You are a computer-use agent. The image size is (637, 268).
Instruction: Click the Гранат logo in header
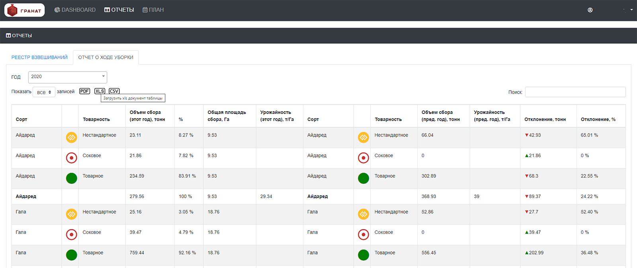click(x=24, y=10)
